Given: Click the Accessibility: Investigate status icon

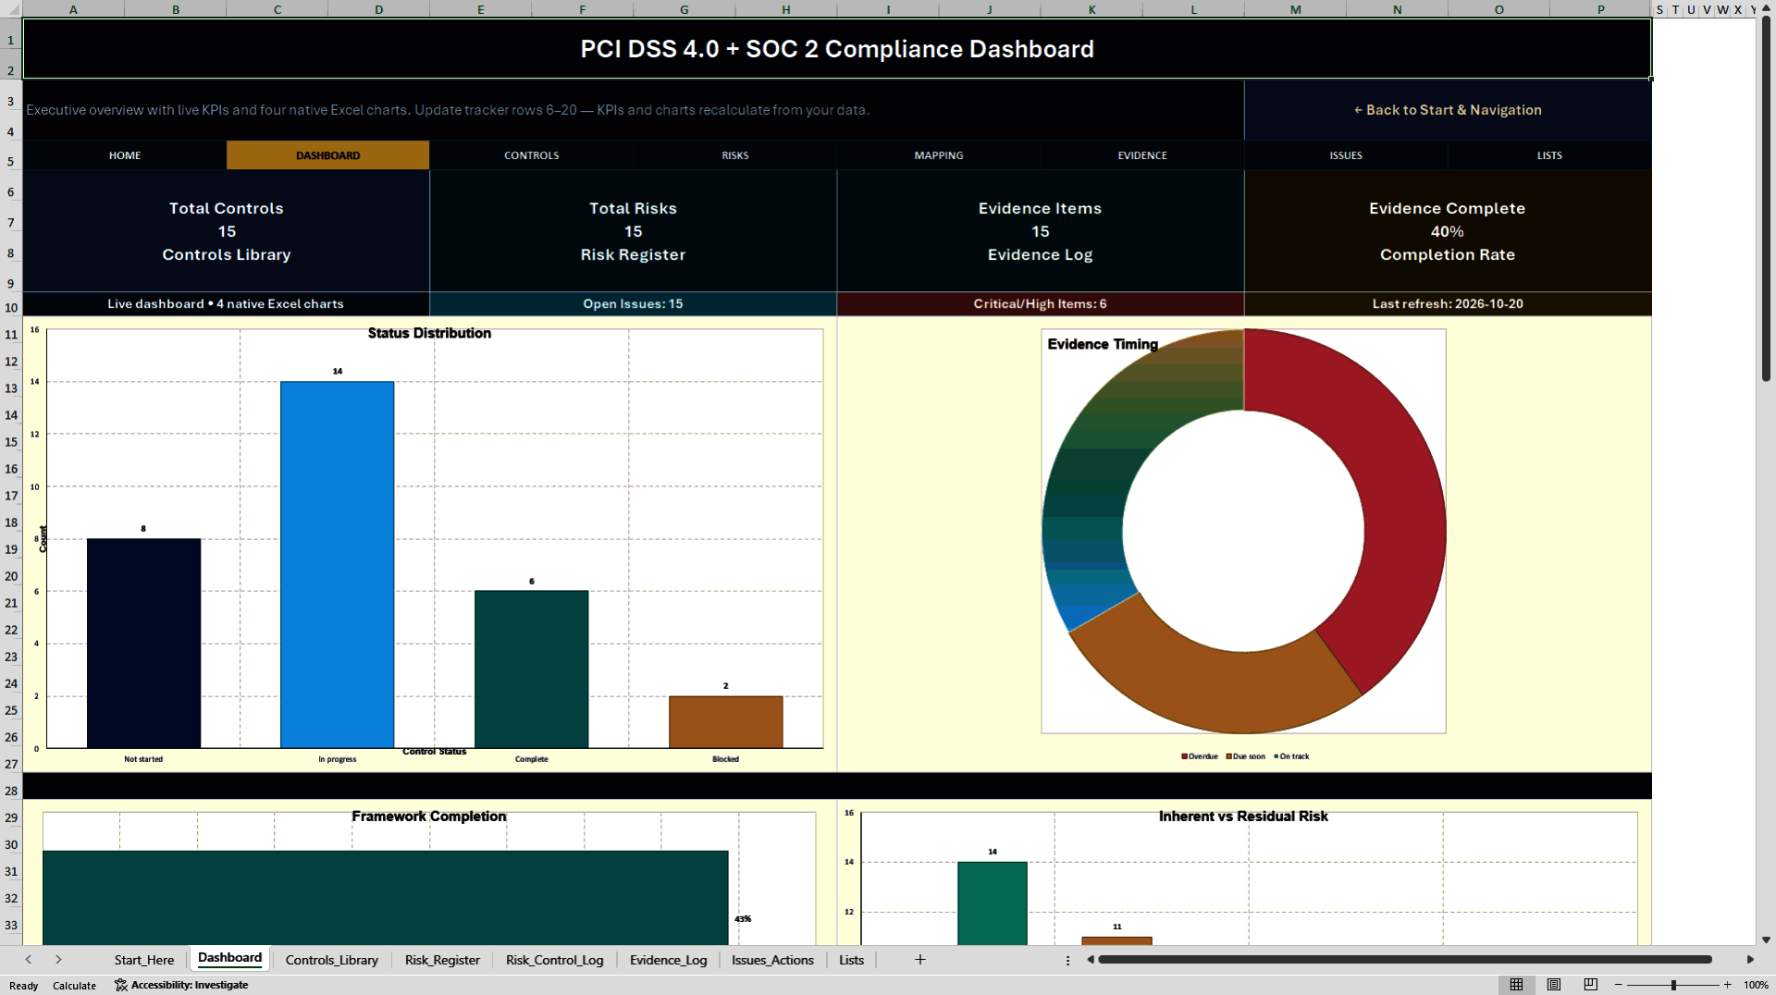Looking at the screenshot, I should [x=181, y=985].
